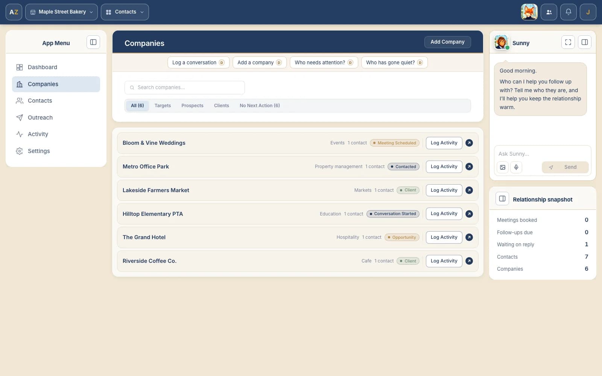The width and height of the screenshot is (602, 376).
Task: Select the Clients filter tab
Action: click(221, 106)
